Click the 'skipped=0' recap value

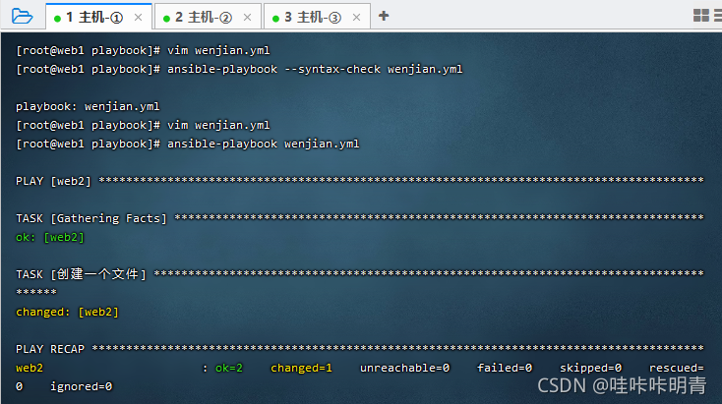(x=590, y=368)
